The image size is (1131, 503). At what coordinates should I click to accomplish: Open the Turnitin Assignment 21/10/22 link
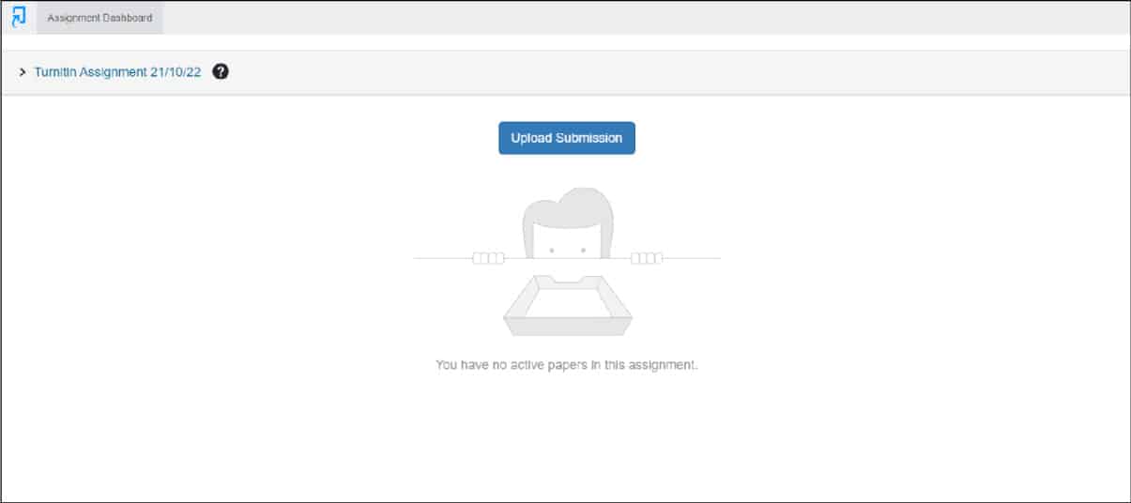[117, 72]
